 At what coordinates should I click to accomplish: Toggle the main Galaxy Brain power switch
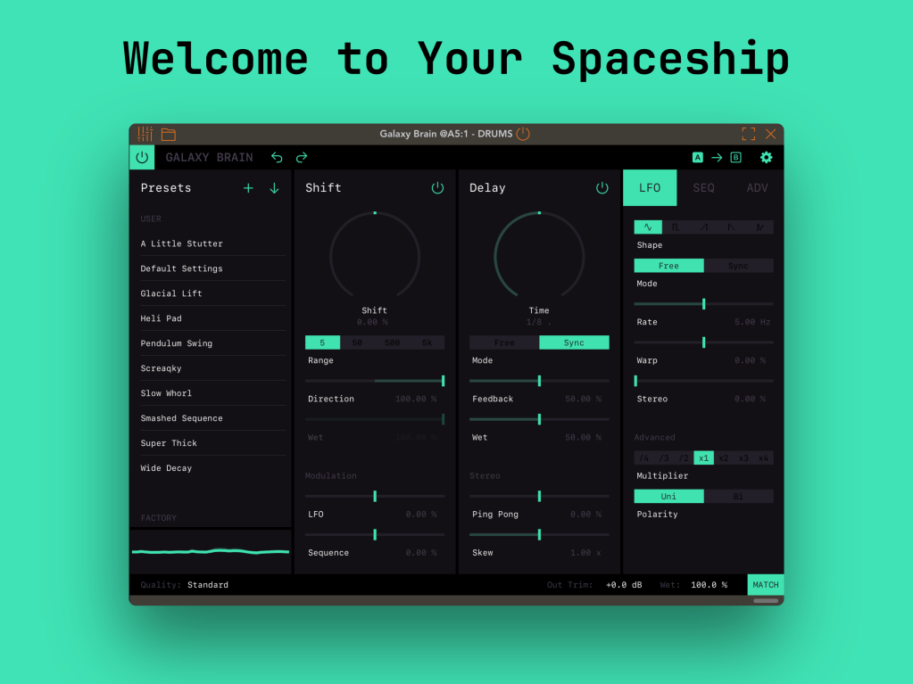pyautogui.click(x=142, y=158)
